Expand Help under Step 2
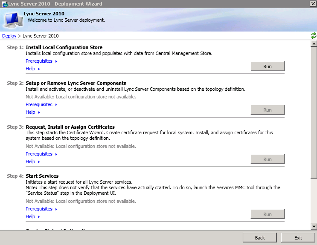The width and height of the screenshot is (317, 245). click(x=33, y=112)
